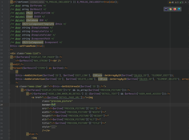Click setFrameMode call on line 13
Screen dimensions: 189x140
tap(27, 46)
